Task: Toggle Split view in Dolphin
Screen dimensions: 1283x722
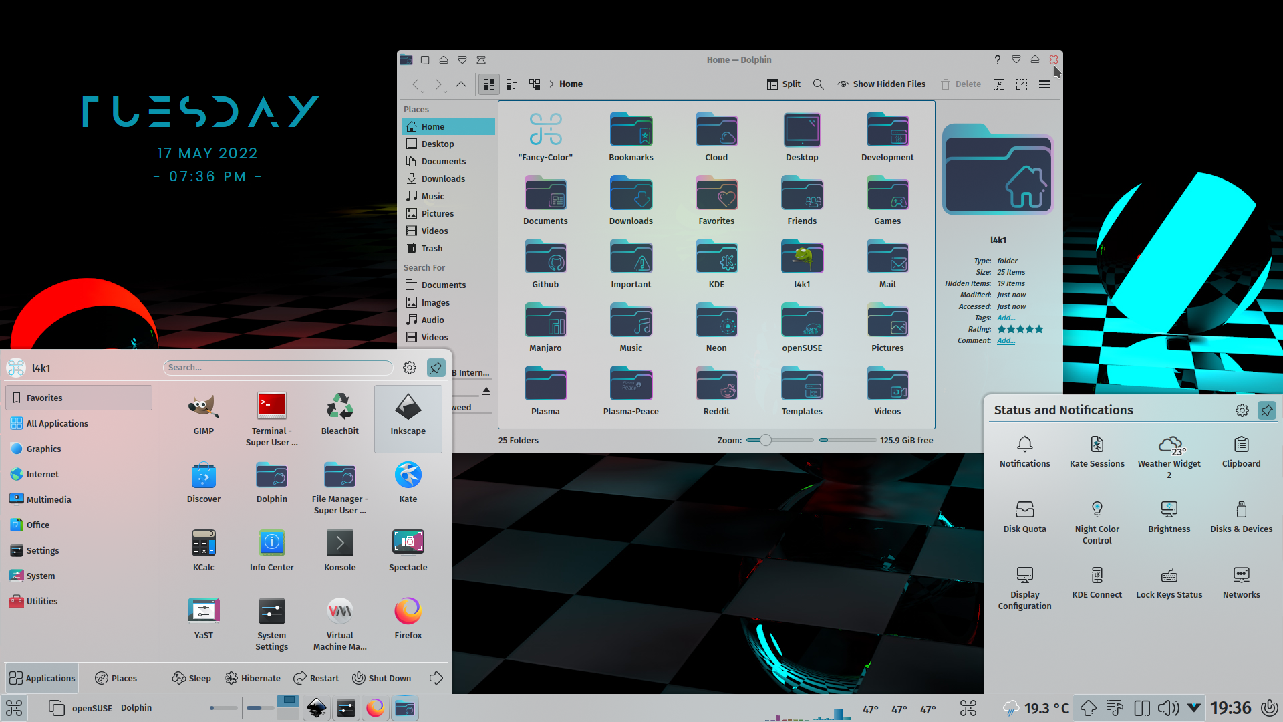Action: [784, 84]
